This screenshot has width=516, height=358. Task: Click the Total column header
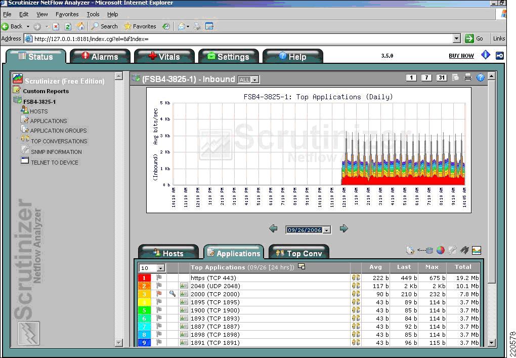pos(463,267)
